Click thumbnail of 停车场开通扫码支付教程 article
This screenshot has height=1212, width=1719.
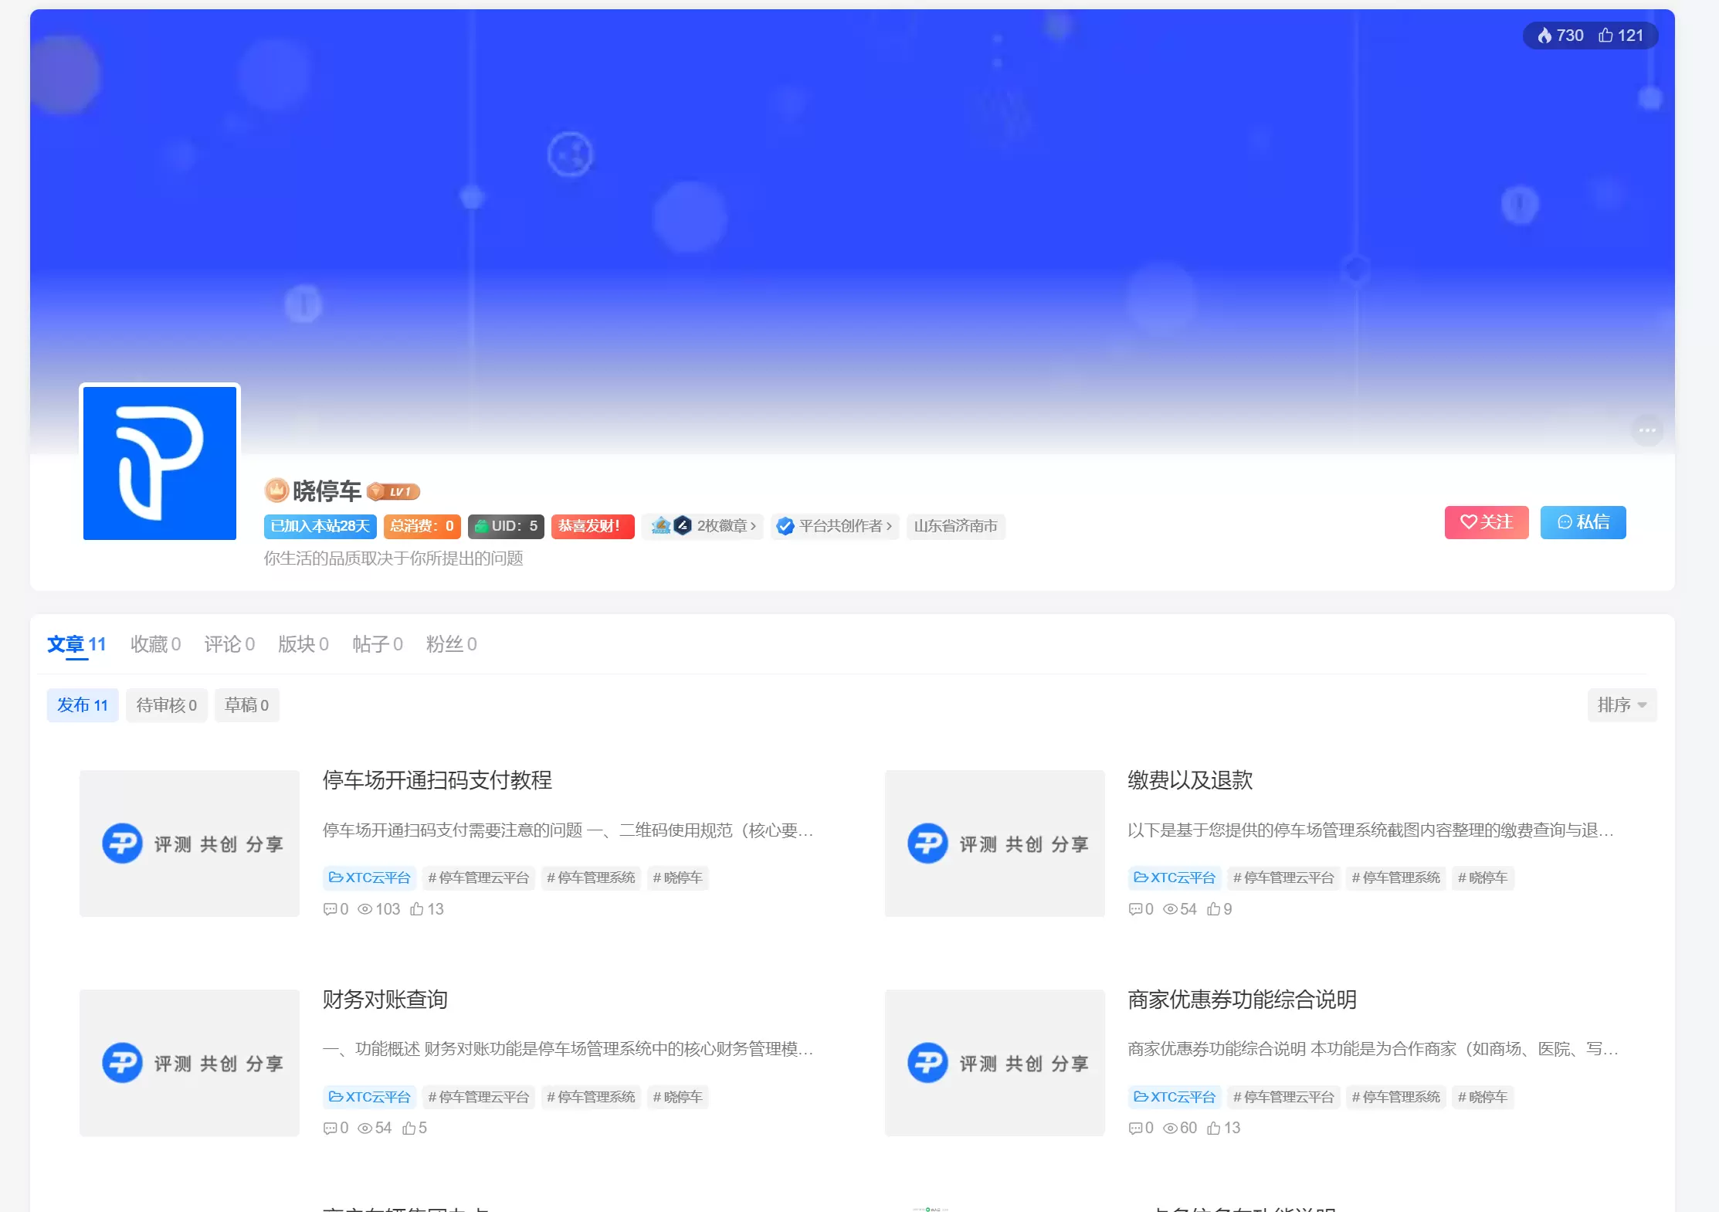[x=189, y=844]
